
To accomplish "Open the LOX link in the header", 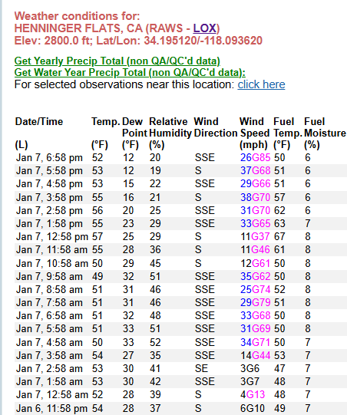I will pyautogui.click(x=204, y=28).
